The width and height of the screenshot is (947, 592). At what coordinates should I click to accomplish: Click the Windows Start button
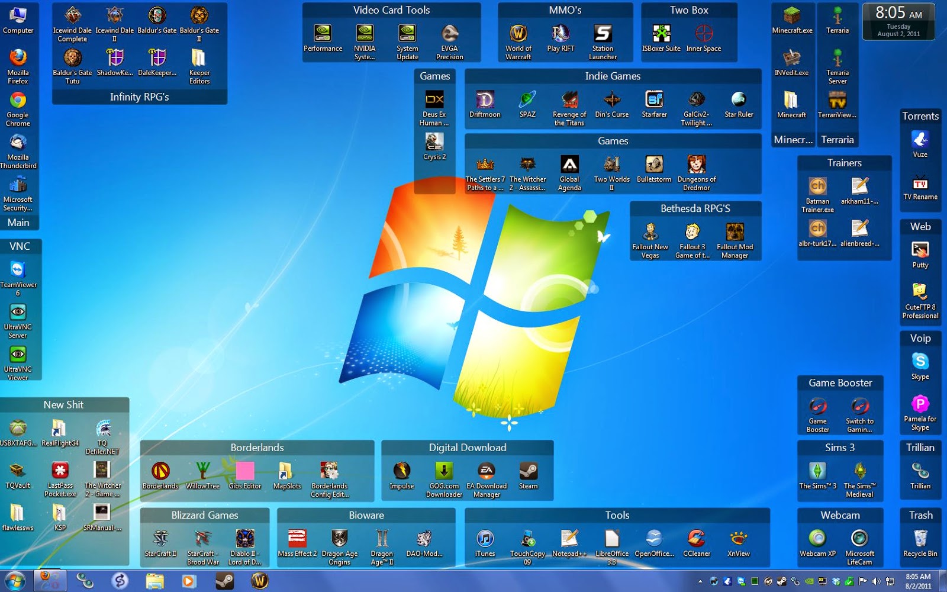pyautogui.click(x=15, y=581)
